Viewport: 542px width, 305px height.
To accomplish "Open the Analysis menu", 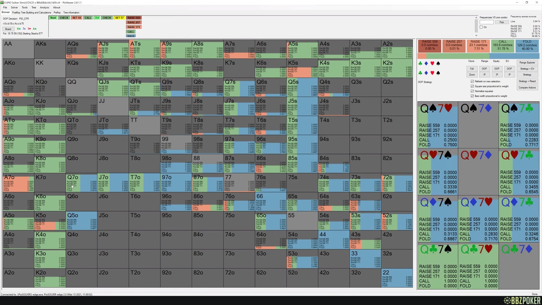I will [x=44, y=8].
